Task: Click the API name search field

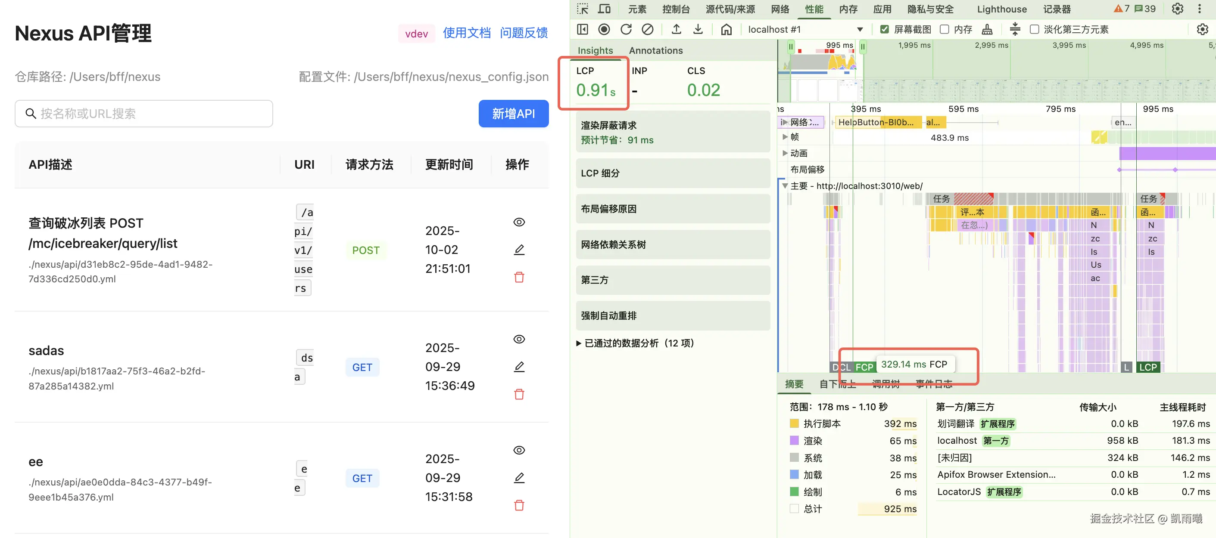Action: tap(144, 114)
